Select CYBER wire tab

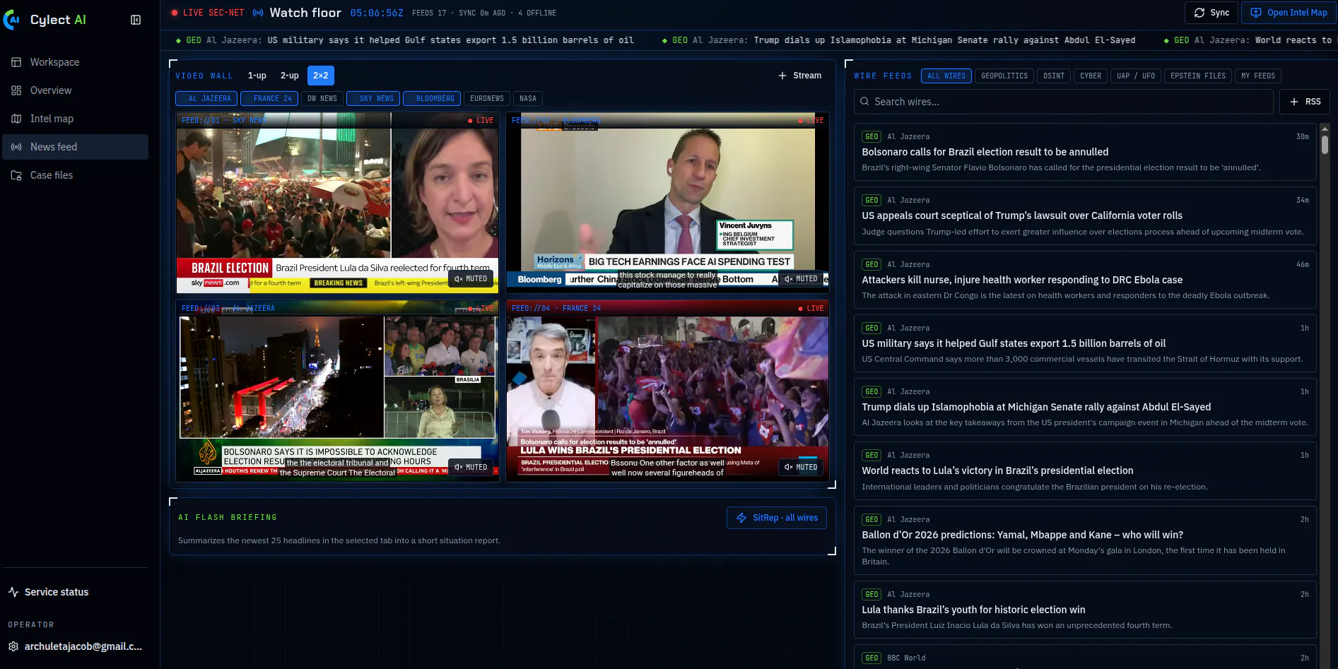[1091, 76]
